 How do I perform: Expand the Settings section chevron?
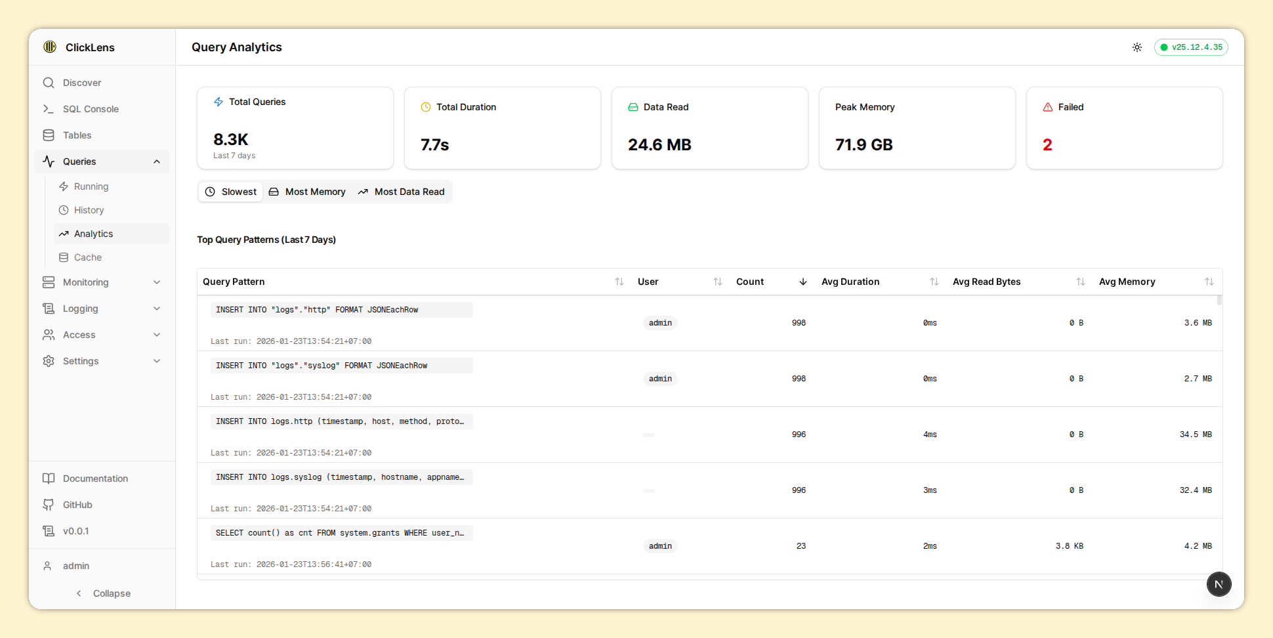pos(157,361)
